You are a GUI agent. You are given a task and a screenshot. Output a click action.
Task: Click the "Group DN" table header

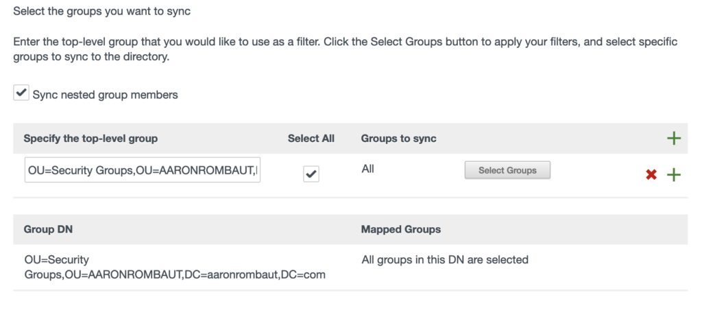(x=48, y=229)
